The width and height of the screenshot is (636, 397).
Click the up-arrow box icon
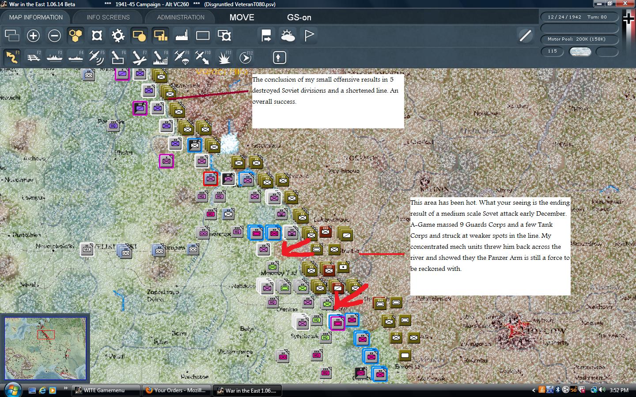pyautogui.click(x=279, y=57)
